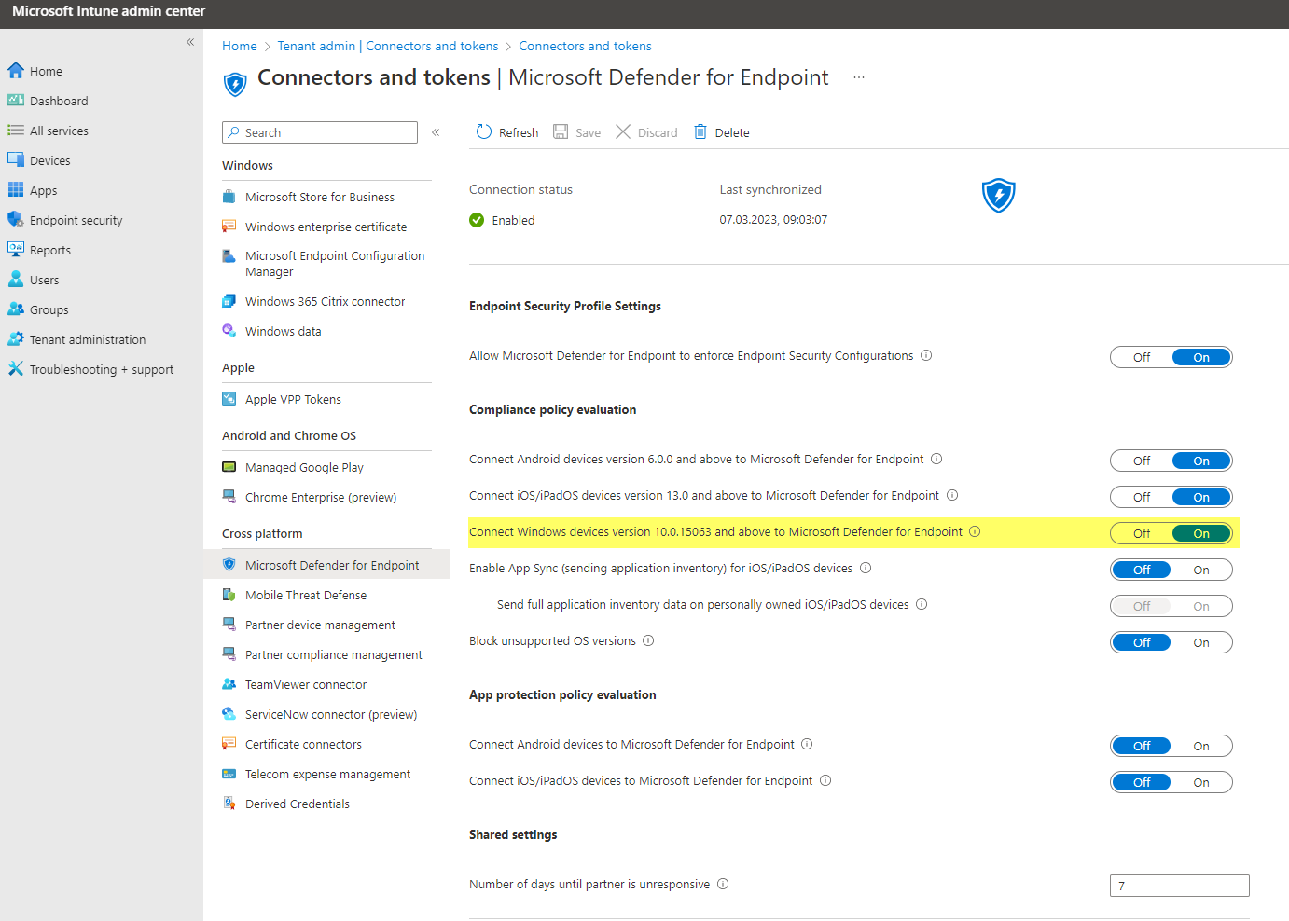Open Telecom expense management menu item
The image size is (1289, 921).
[x=326, y=774]
